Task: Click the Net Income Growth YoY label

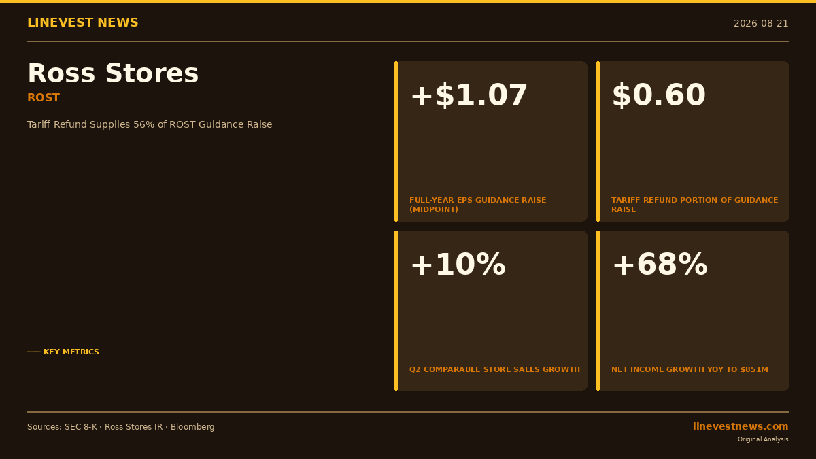Action: pyautogui.click(x=690, y=370)
